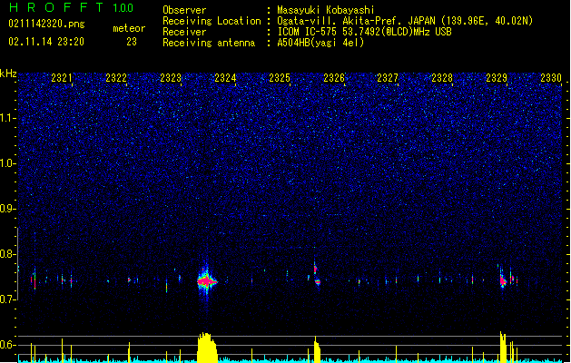Click the 2326 time axis marker
Viewport: 571px width, 363px height.
point(334,77)
